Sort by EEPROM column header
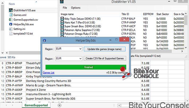 coord(148,14)
